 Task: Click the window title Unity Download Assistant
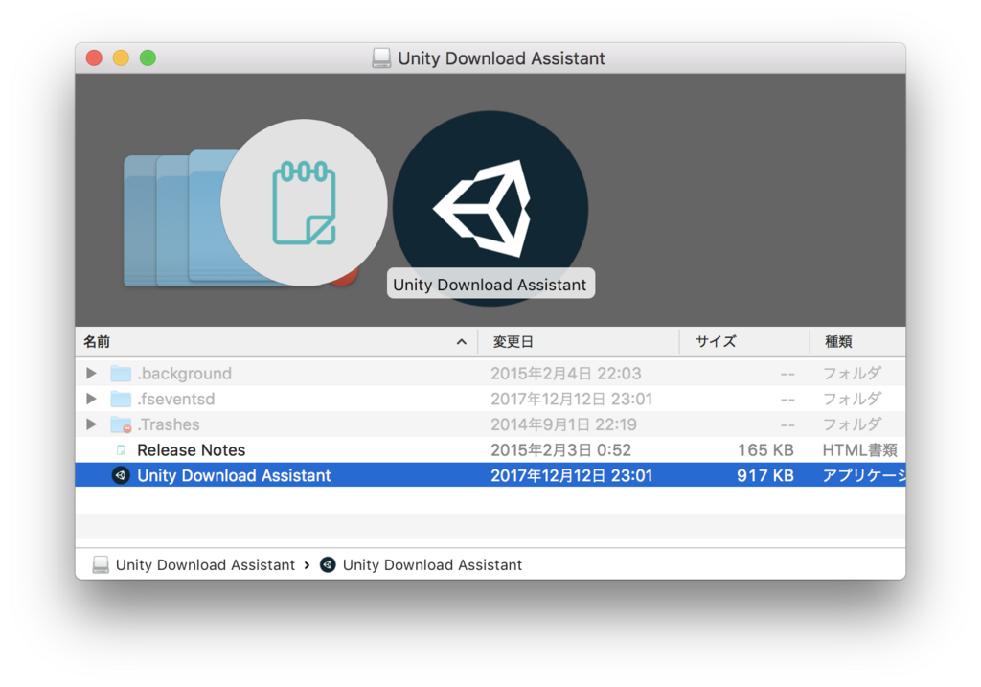[x=501, y=58]
